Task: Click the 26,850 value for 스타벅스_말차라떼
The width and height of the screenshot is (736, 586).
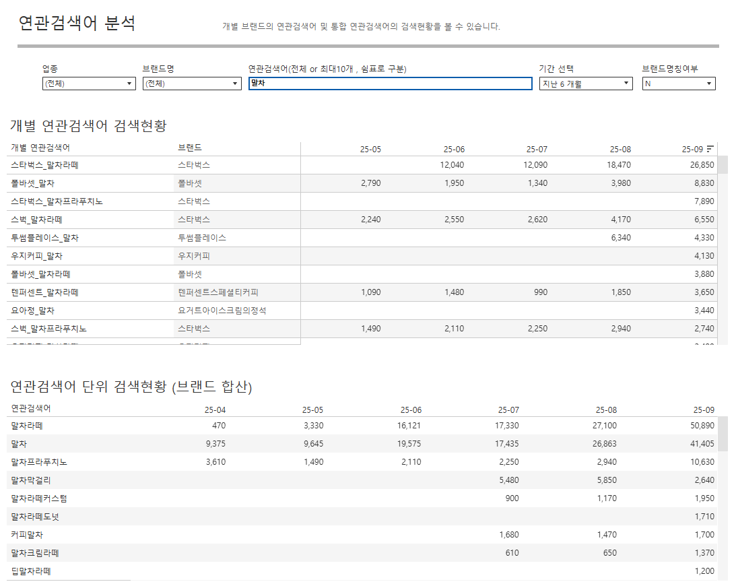Action: click(700, 165)
